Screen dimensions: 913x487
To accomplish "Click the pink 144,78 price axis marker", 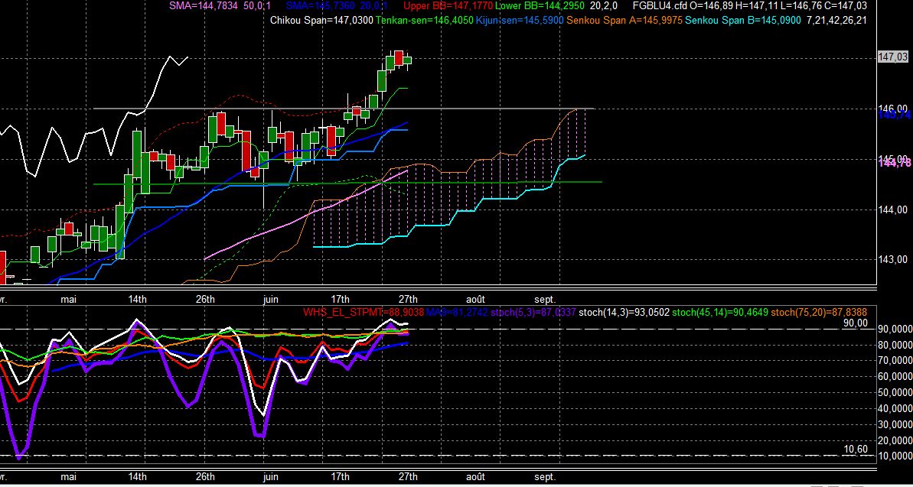I will pyautogui.click(x=895, y=163).
